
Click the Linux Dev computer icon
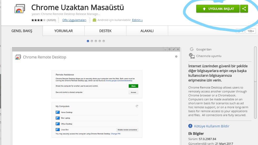[58, 130]
